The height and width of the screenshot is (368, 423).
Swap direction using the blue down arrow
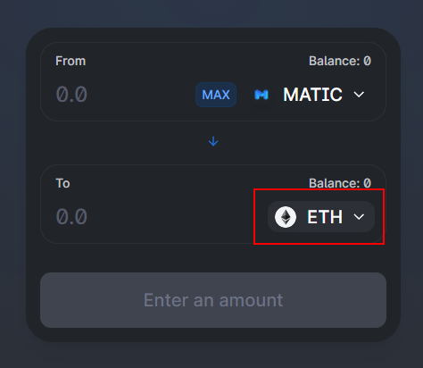pos(213,141)
